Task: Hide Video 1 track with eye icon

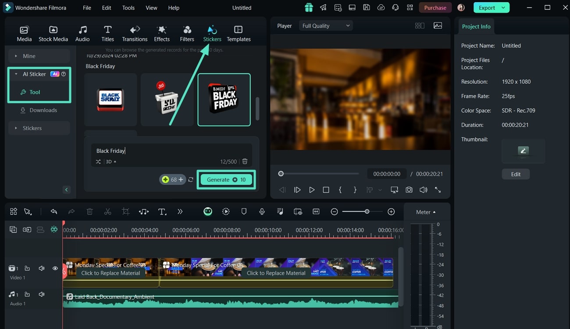Action: 55,268
